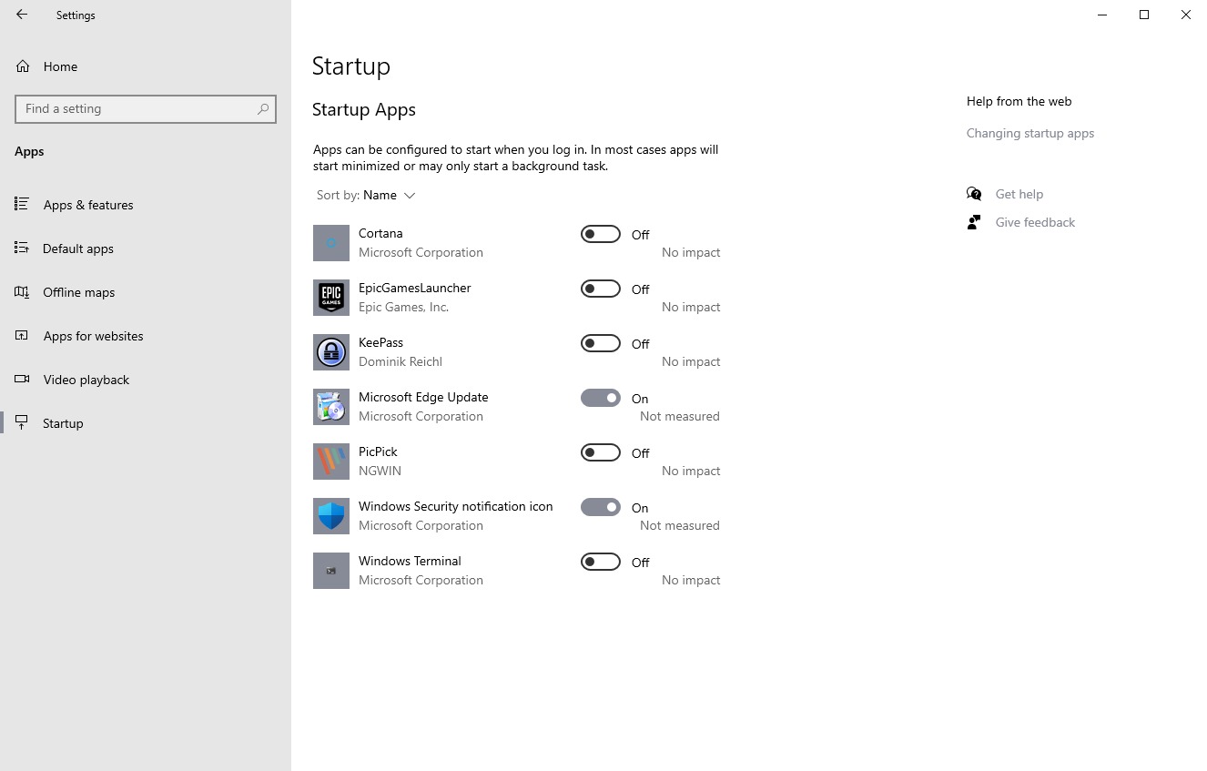Click the back arrow in Settings
The image size is (1207, 771).
(x=22, y=15)
